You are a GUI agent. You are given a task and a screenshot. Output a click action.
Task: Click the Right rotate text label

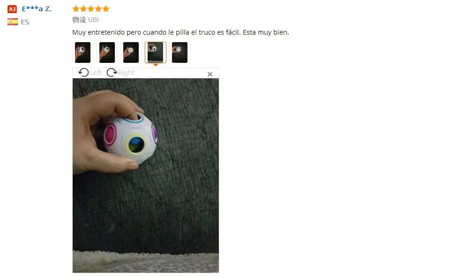pyautogui.click(x=126, y=73)
